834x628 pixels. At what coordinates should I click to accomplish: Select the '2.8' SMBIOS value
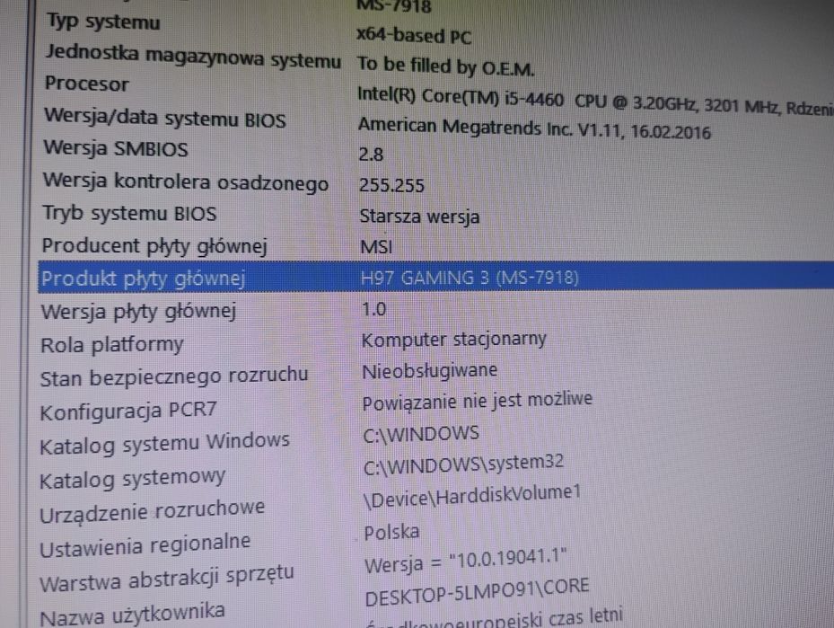371,155
